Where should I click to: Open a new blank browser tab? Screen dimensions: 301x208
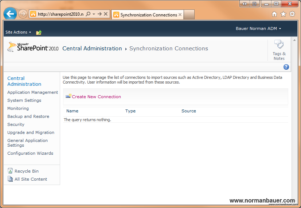tap(189, 15)
